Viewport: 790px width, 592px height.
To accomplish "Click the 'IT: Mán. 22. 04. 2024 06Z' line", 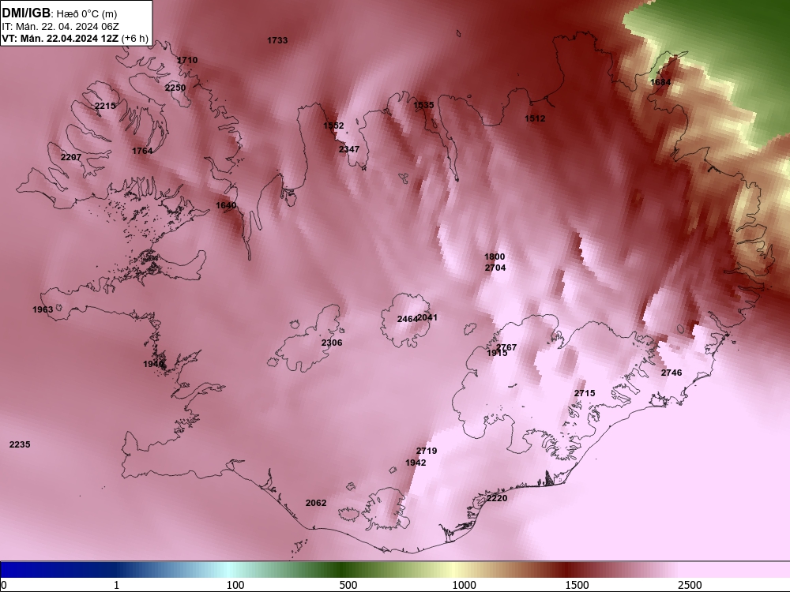I will click(x=61, y=27).
